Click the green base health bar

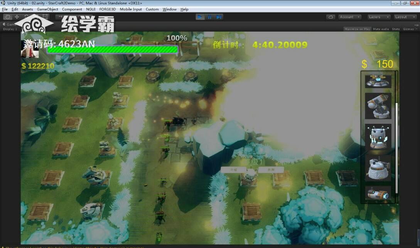(x=113, y=49)
